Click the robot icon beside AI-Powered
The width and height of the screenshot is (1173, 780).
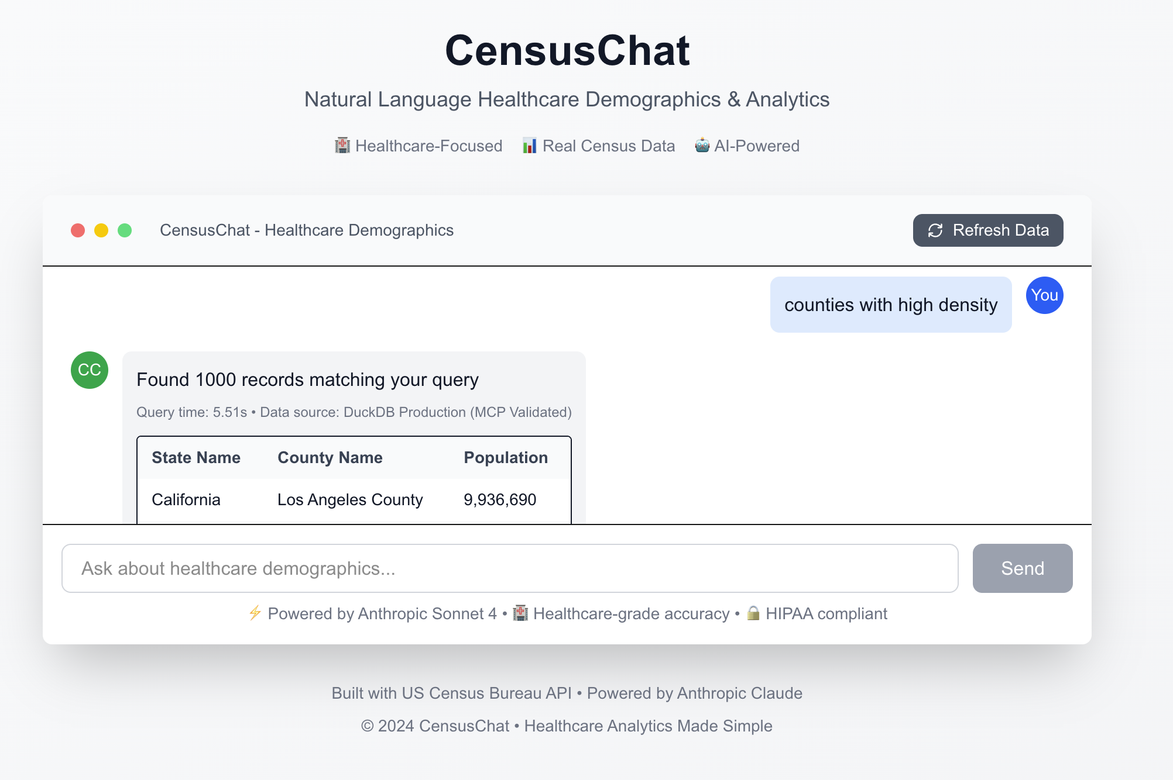(702, 146)
